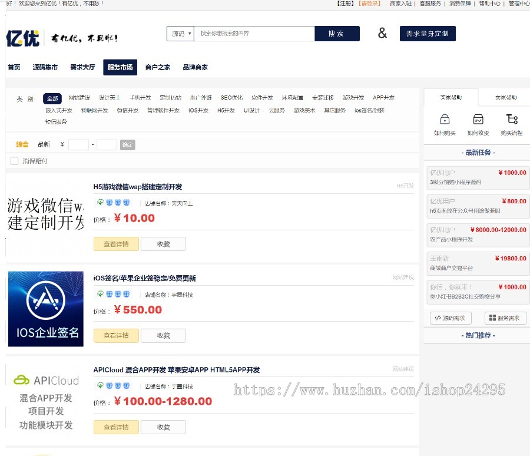Sort listings by 最新
Image resolution: width=530 pixels, height=456 pixels.
click(x=44, y=144)
